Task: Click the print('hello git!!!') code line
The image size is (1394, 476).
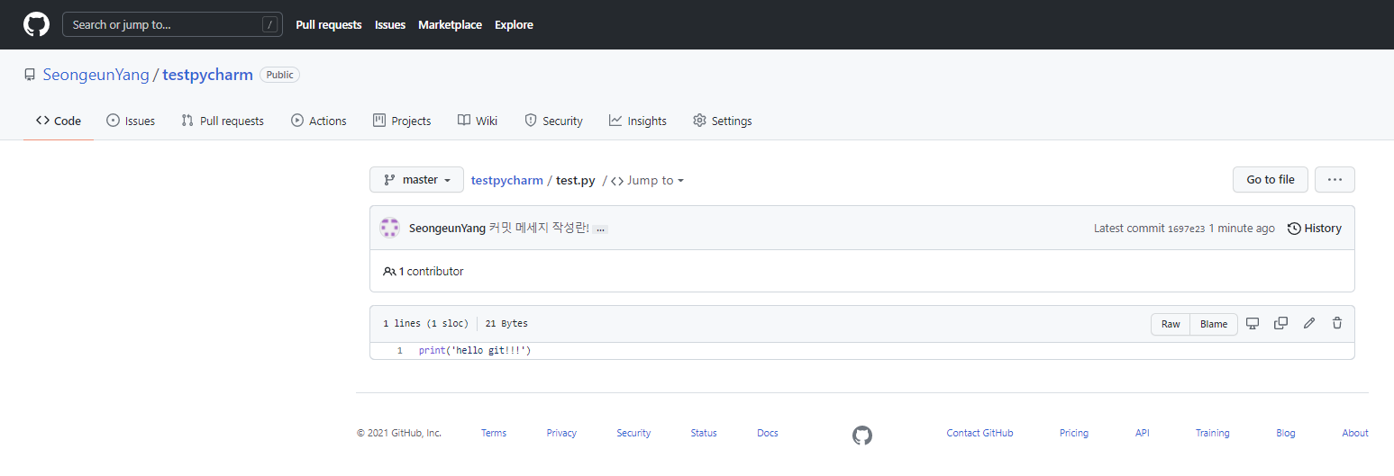Action: [475, 350]
